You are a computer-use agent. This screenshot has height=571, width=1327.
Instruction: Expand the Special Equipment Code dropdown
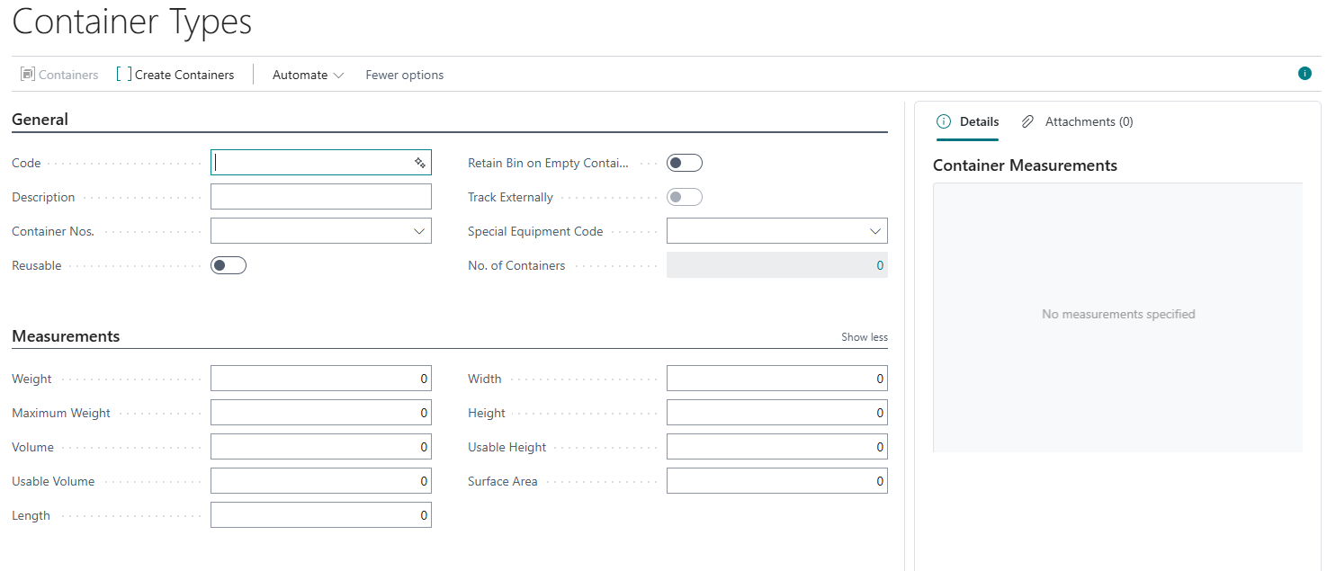[875, 231]
